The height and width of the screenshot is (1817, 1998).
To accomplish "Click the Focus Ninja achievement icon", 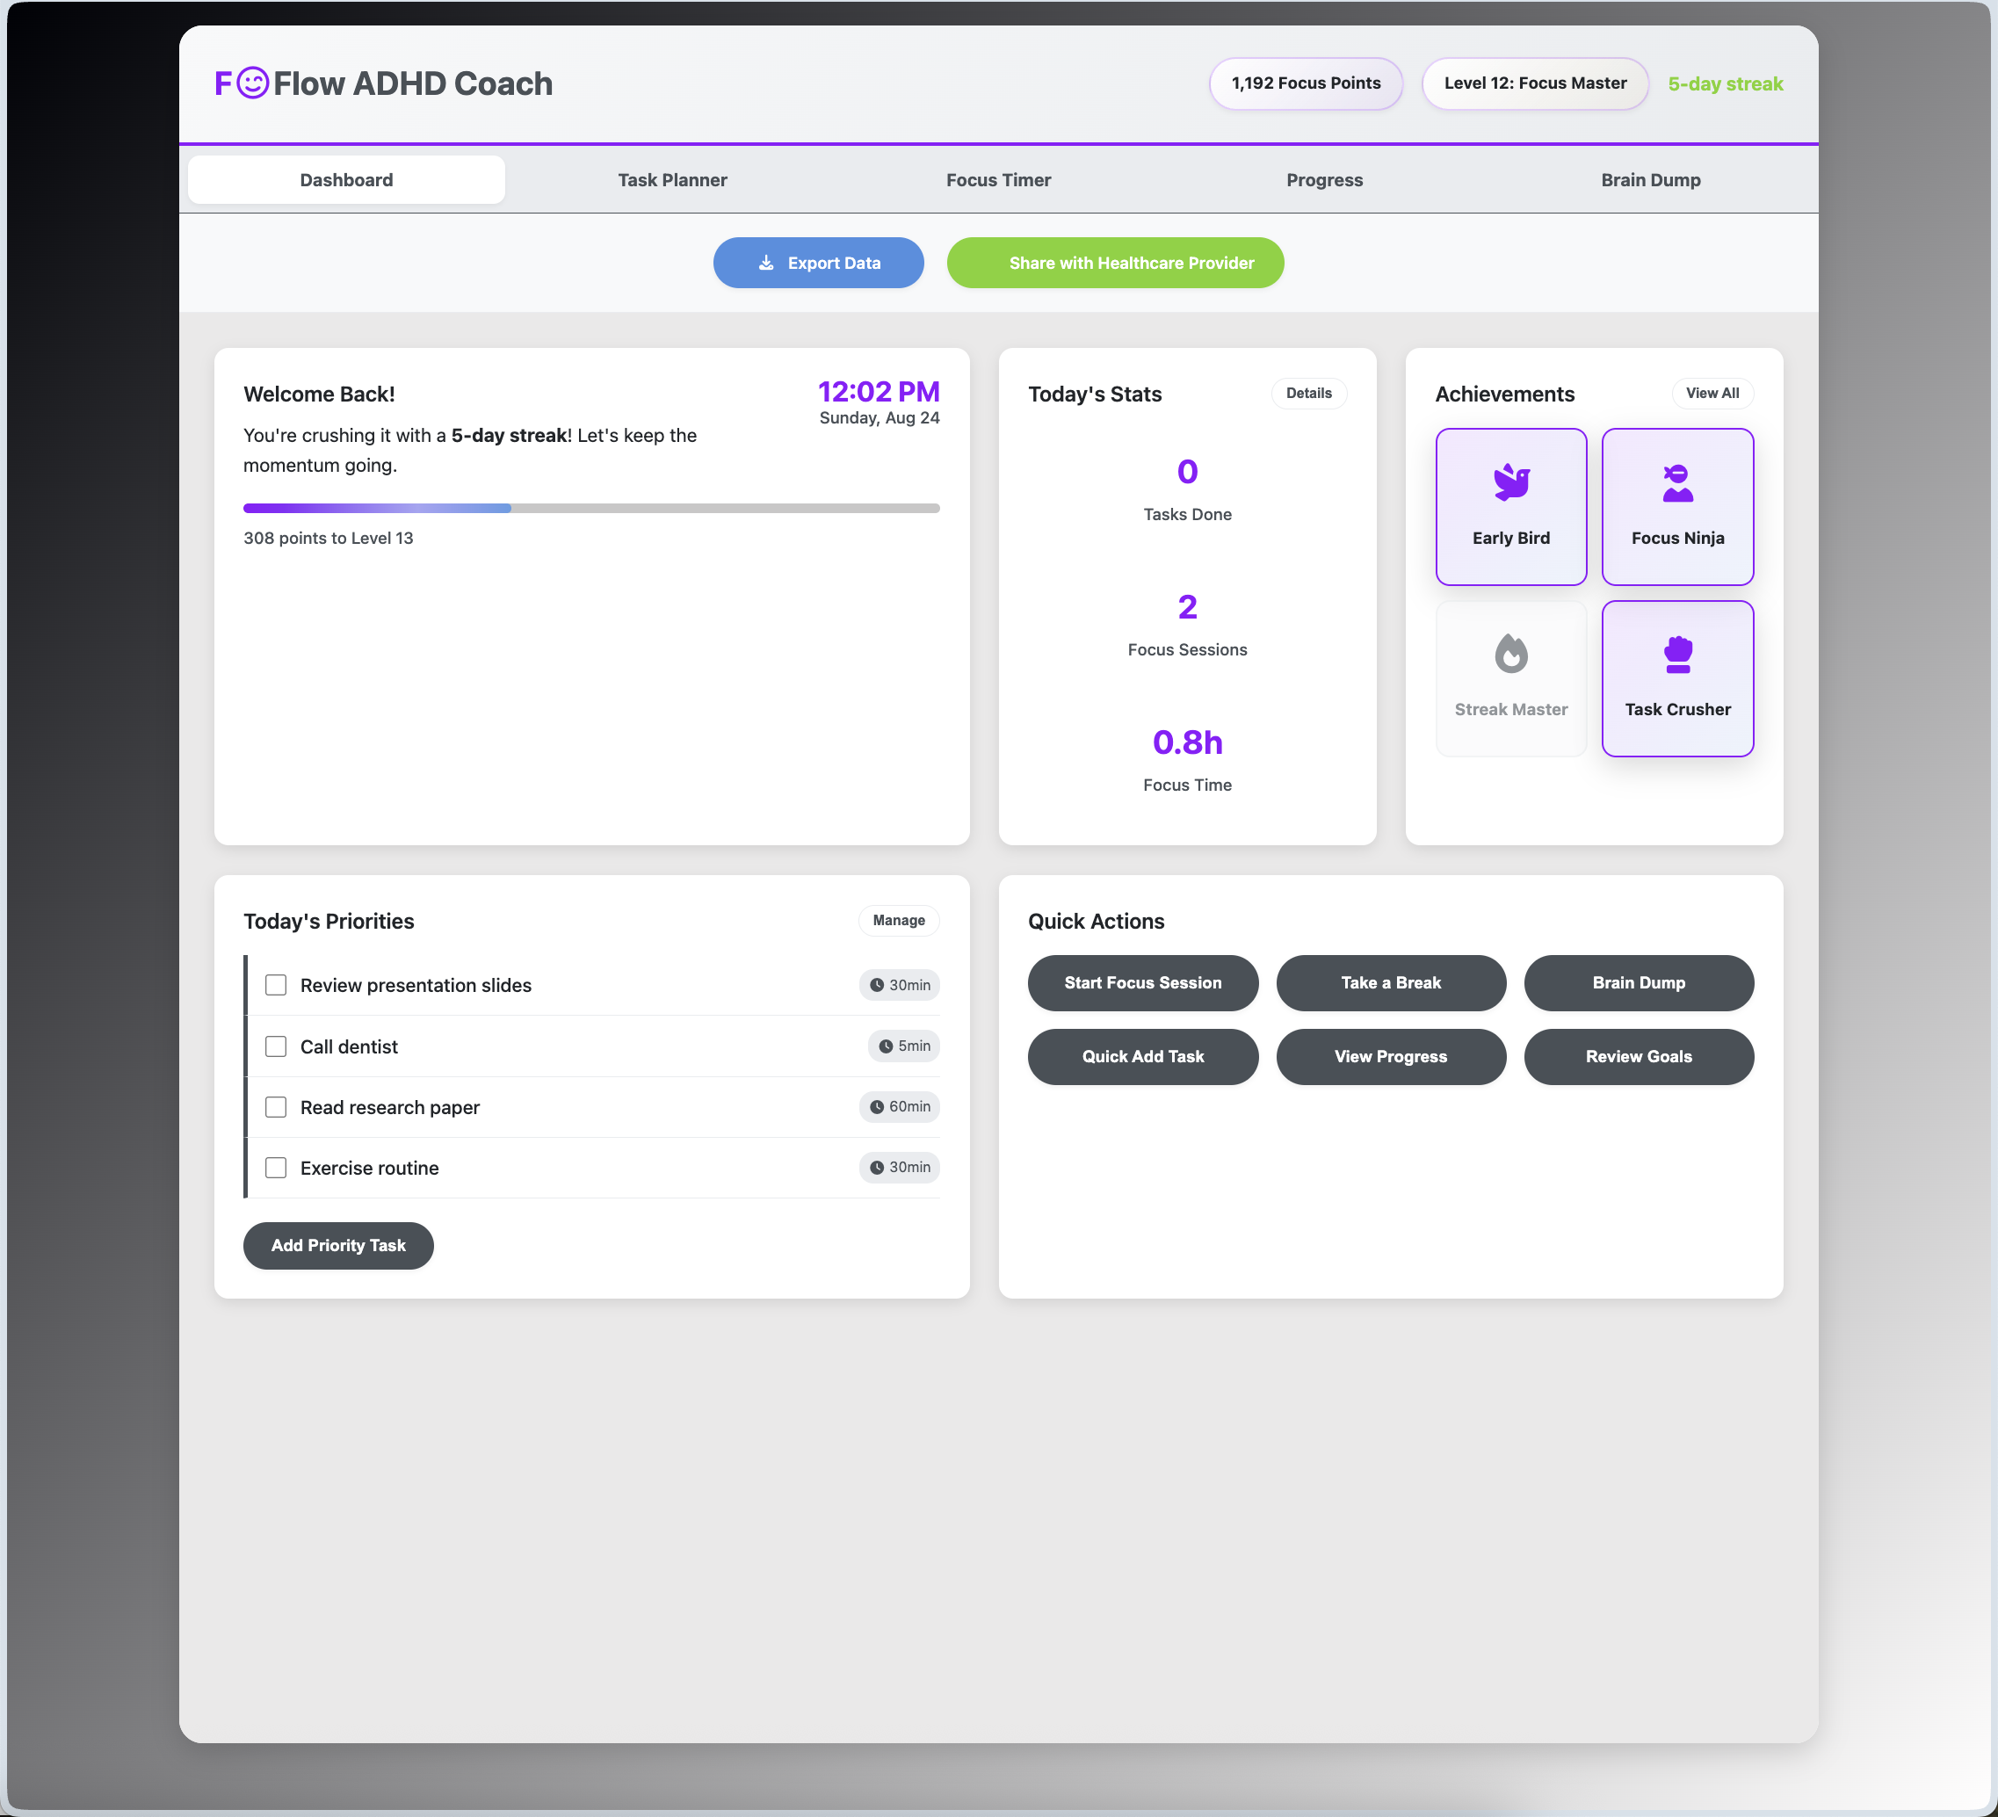I will click(x=1677, y=482).
